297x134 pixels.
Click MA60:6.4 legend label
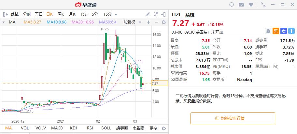click(108, 22)
